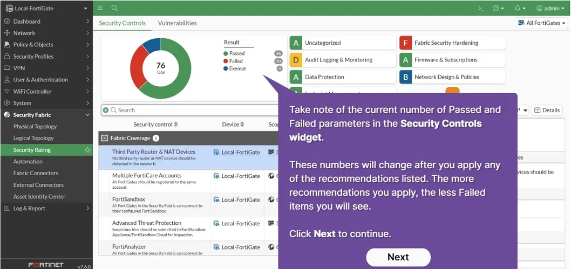Click the Details button
The height and width of the screenshot is (269, 571).
point(547,110)
